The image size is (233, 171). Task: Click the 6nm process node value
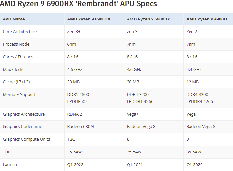tap(72, 44)
